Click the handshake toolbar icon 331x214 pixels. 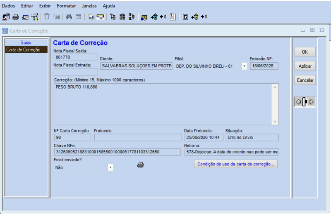click(x=101, y=17)
